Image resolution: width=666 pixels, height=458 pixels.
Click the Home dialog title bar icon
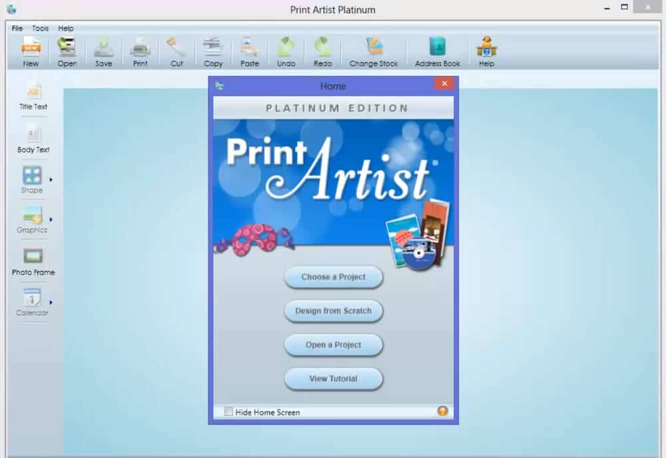tap(219, 86)
